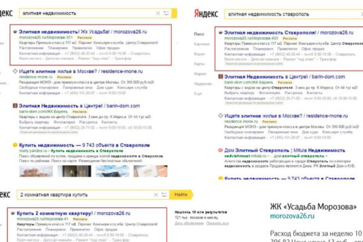This screenshot has height=242, width=363.
Task: Switch to the "Карты" tab in right sidebar
Action: [199, 64]
